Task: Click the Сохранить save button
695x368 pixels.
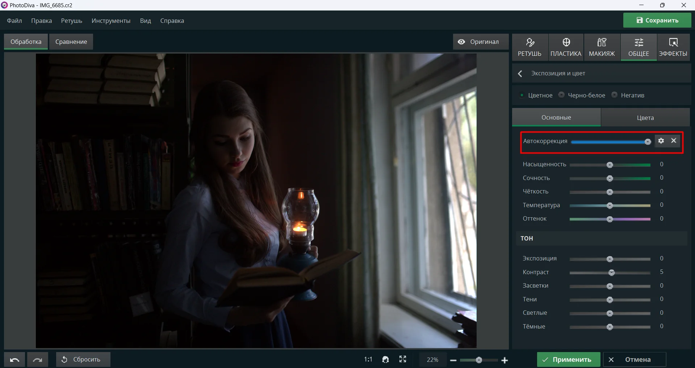Action: tap(657, 20)
